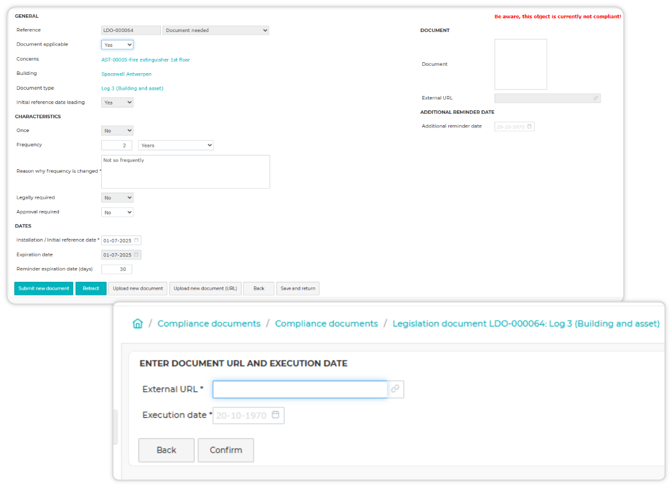Click link icon beside External URL in dialog
The width and height of the screenshot is (672, 487).
(x=395, y=389)
